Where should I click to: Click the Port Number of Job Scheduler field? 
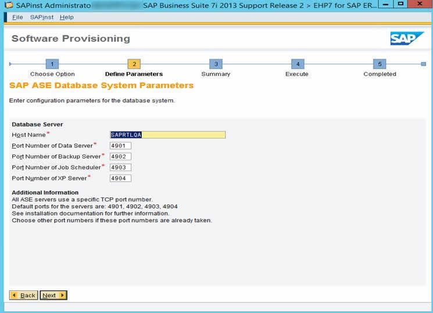[120, 167]
